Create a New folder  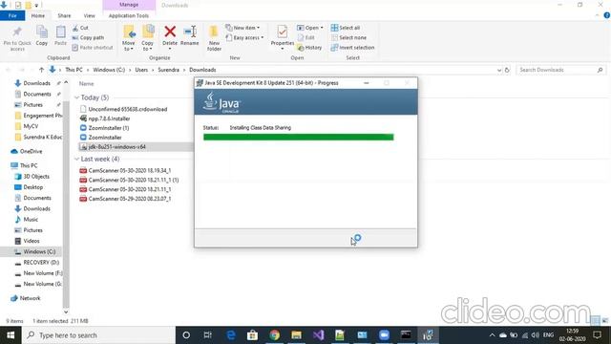pos(214,38)
